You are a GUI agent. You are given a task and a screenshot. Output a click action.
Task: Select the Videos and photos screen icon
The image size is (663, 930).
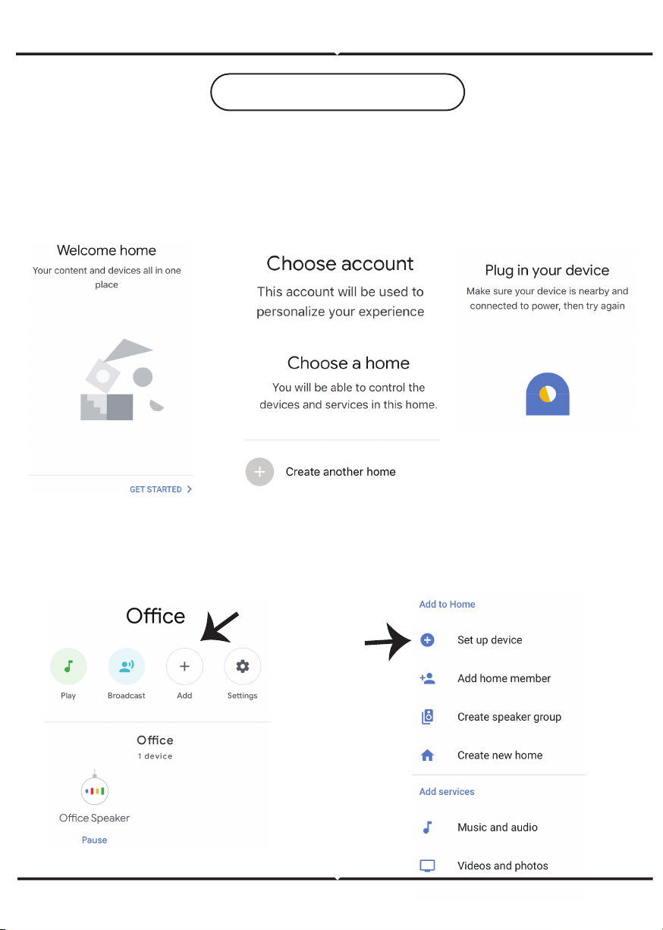tap(428, 866)
